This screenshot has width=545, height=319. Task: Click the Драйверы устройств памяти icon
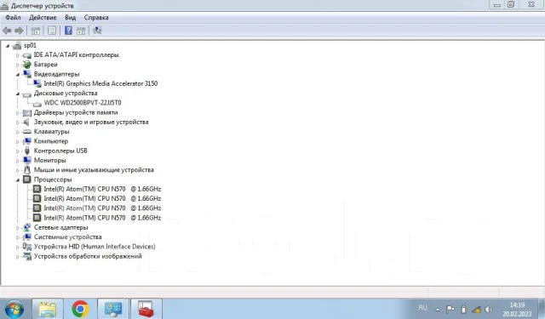point(26,113)
